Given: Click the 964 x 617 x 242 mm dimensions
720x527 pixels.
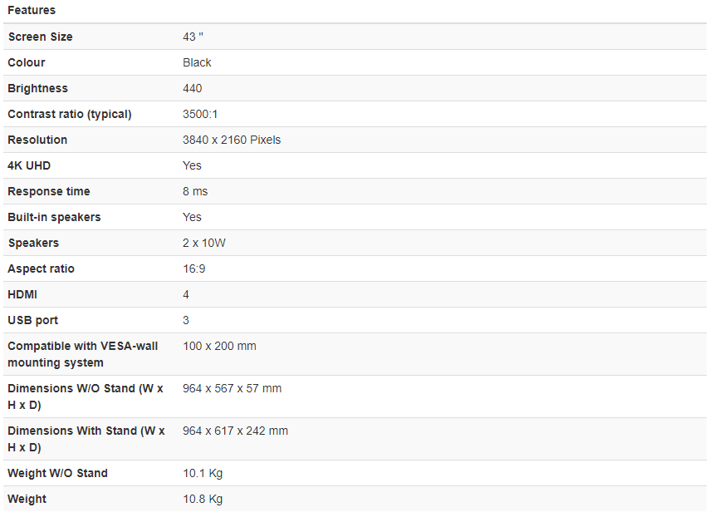Looking at the screenshot, I should click(235, 431).
